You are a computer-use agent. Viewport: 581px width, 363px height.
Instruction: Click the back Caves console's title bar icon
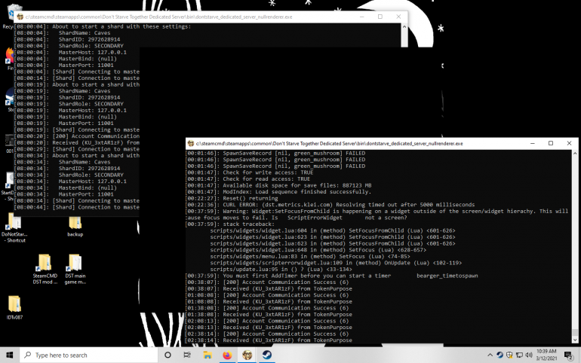20,17
